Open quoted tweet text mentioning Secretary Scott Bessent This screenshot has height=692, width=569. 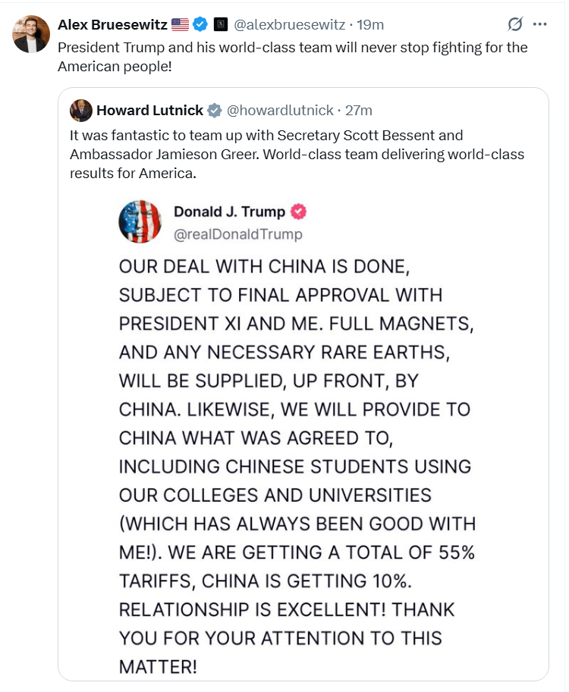(297, 154)
